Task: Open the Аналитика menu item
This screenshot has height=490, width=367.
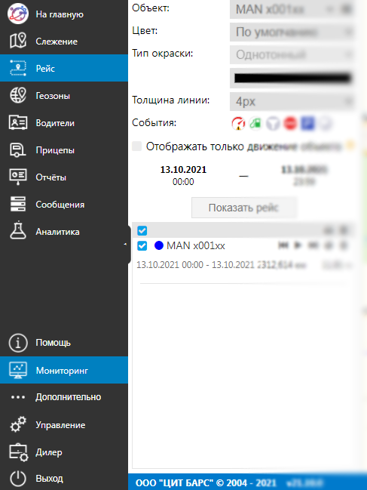Action: (x=64, y=232)
